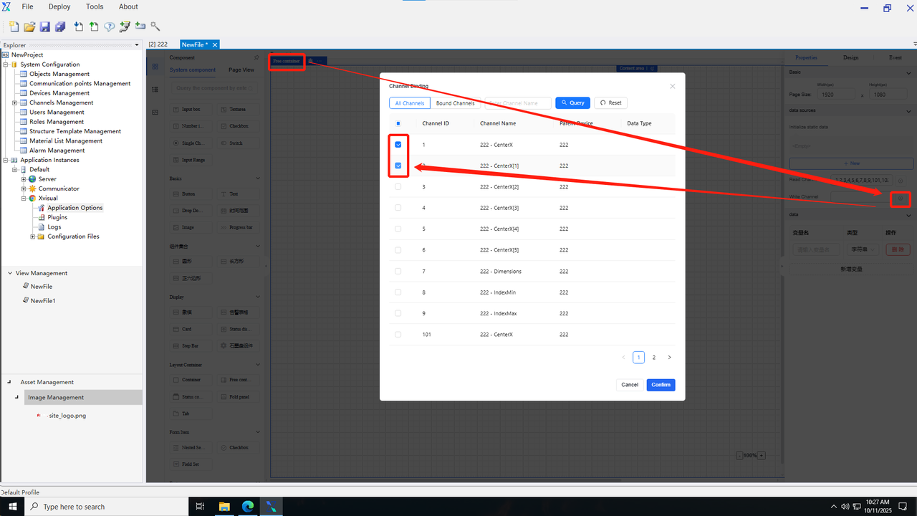Select Alarm Management tree item
Image resolution: width=917 pixels, height=516 pixels.
coord(57,150)
